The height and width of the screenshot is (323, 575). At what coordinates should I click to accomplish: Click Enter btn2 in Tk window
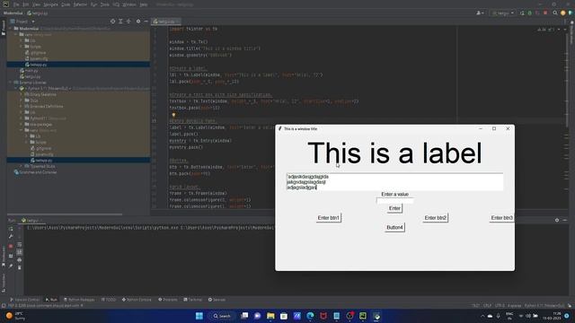(x=436, y=218)
